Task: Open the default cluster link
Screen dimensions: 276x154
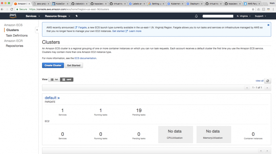Action: click(52, 98)
